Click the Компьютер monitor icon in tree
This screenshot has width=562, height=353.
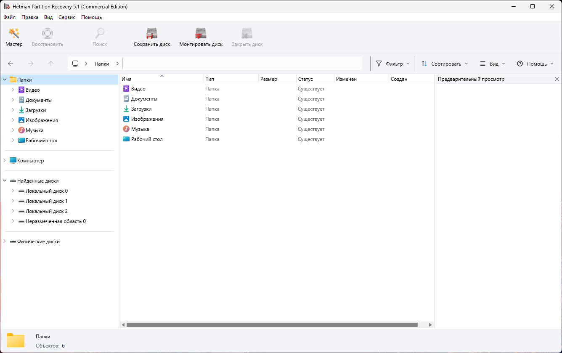click(x=13, y=161)
